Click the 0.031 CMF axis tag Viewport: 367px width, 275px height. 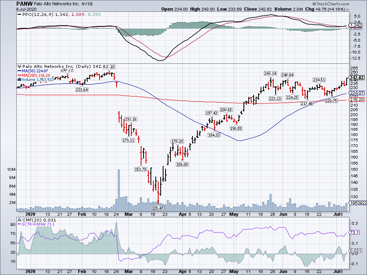coord(355,251)
